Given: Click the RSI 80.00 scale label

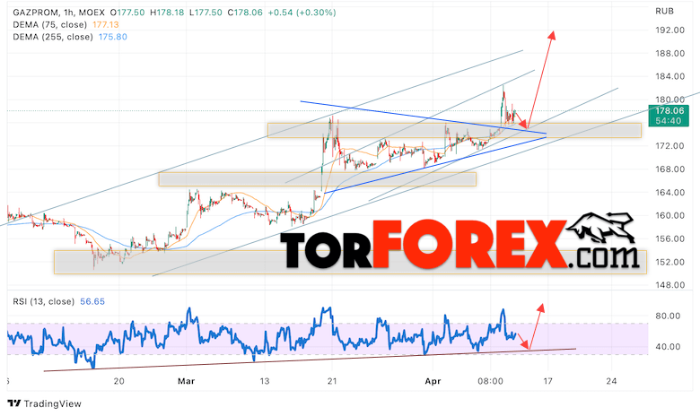Looking at the screenshot, I should point(668,316).
